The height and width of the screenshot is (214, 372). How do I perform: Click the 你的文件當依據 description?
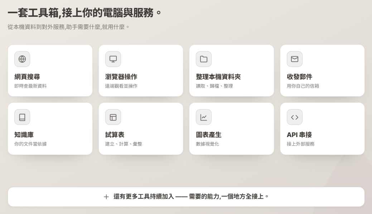click(x=30, y=144)
